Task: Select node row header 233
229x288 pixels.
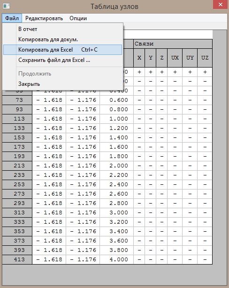Action: (17, 175)
